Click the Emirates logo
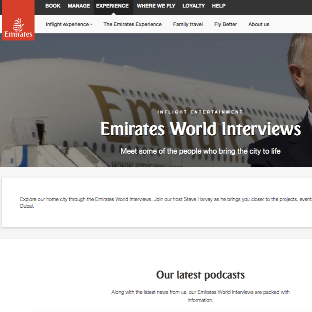The height and width of the screenshot is (312, 312). (x=18, y=20)
